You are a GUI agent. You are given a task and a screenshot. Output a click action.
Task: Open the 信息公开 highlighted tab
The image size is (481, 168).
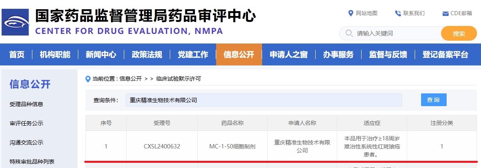click(239, 55)
